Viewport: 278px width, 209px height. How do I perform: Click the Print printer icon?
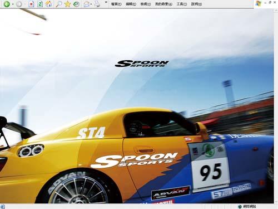tap(97, 4)
